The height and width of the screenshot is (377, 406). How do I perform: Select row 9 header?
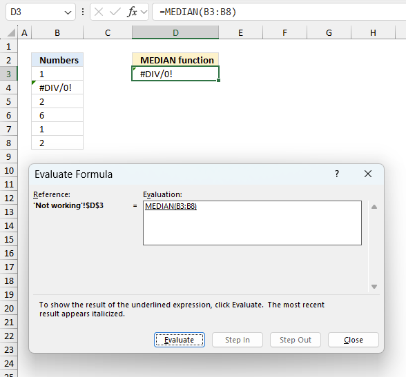[8, 156]
